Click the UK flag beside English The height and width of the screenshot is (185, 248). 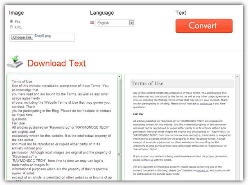[92, 23]
